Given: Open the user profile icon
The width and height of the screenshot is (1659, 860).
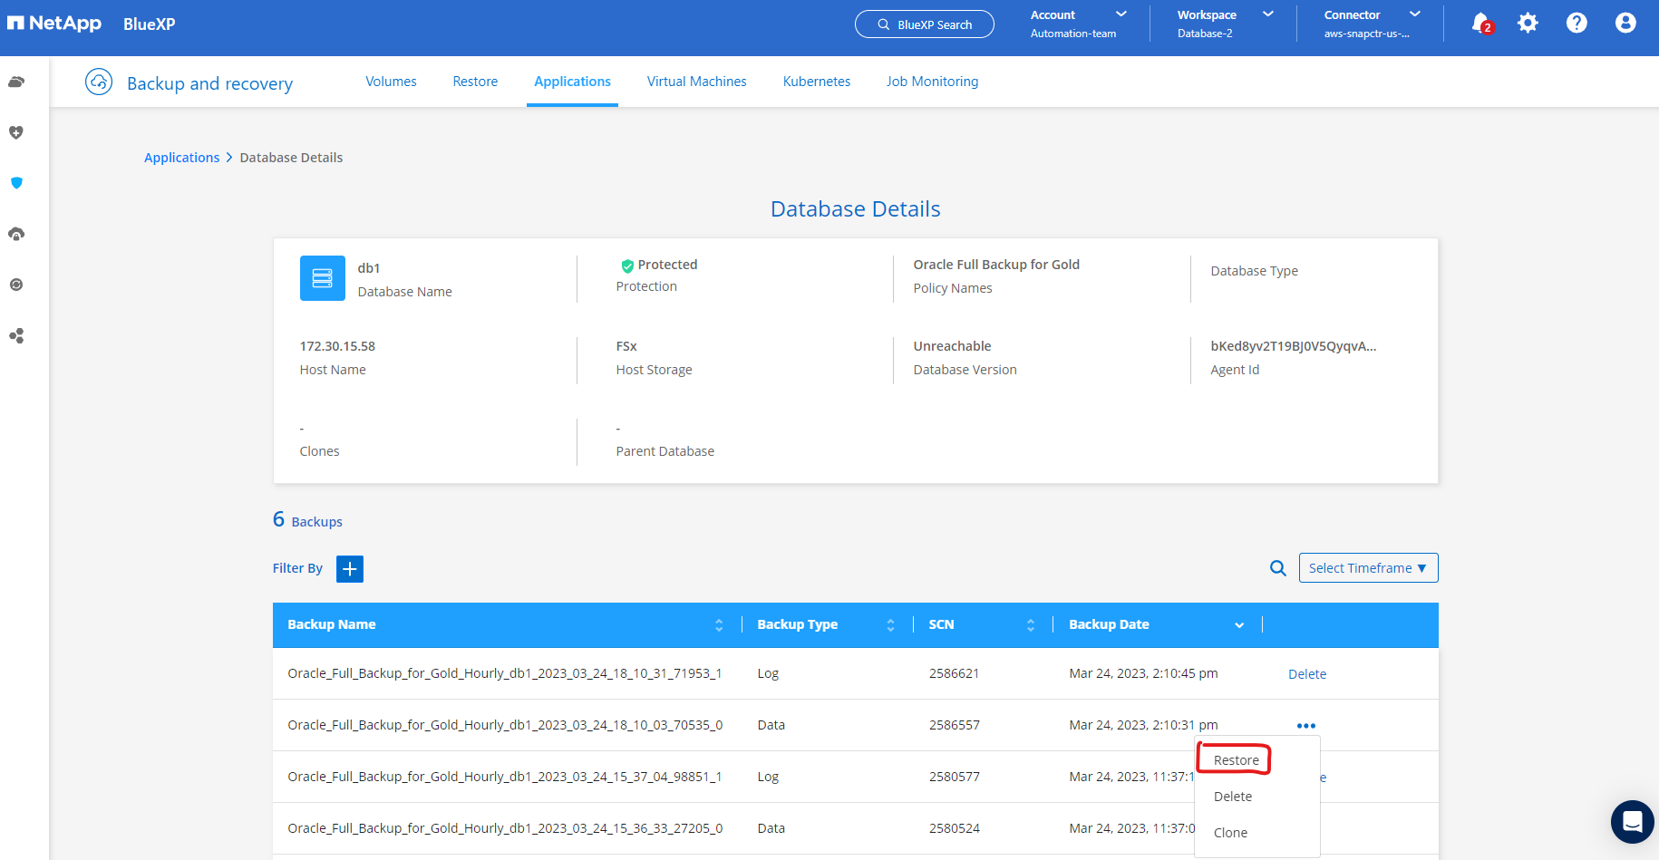Looking at the screenshot, I should [1625, 24].
